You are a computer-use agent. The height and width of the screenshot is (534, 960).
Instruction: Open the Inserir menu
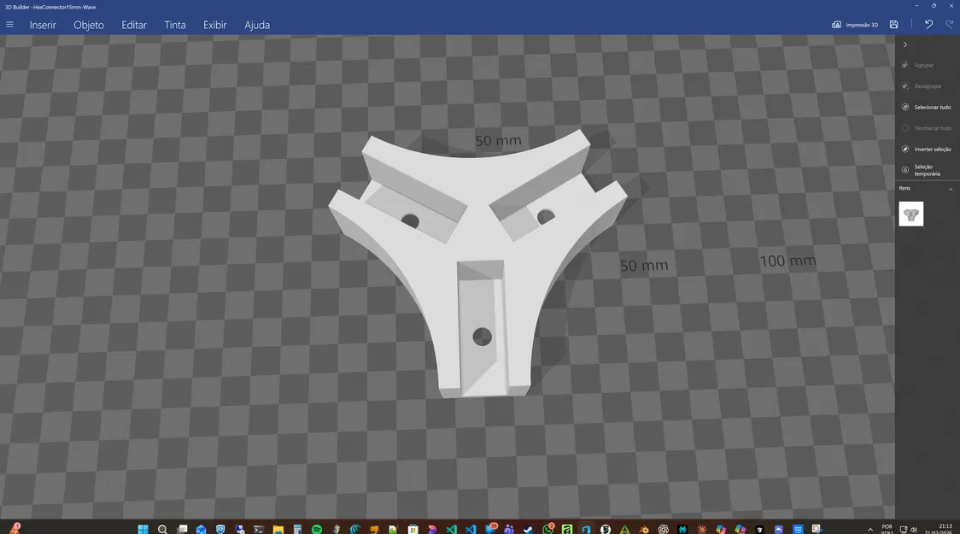tap(43, 24)
